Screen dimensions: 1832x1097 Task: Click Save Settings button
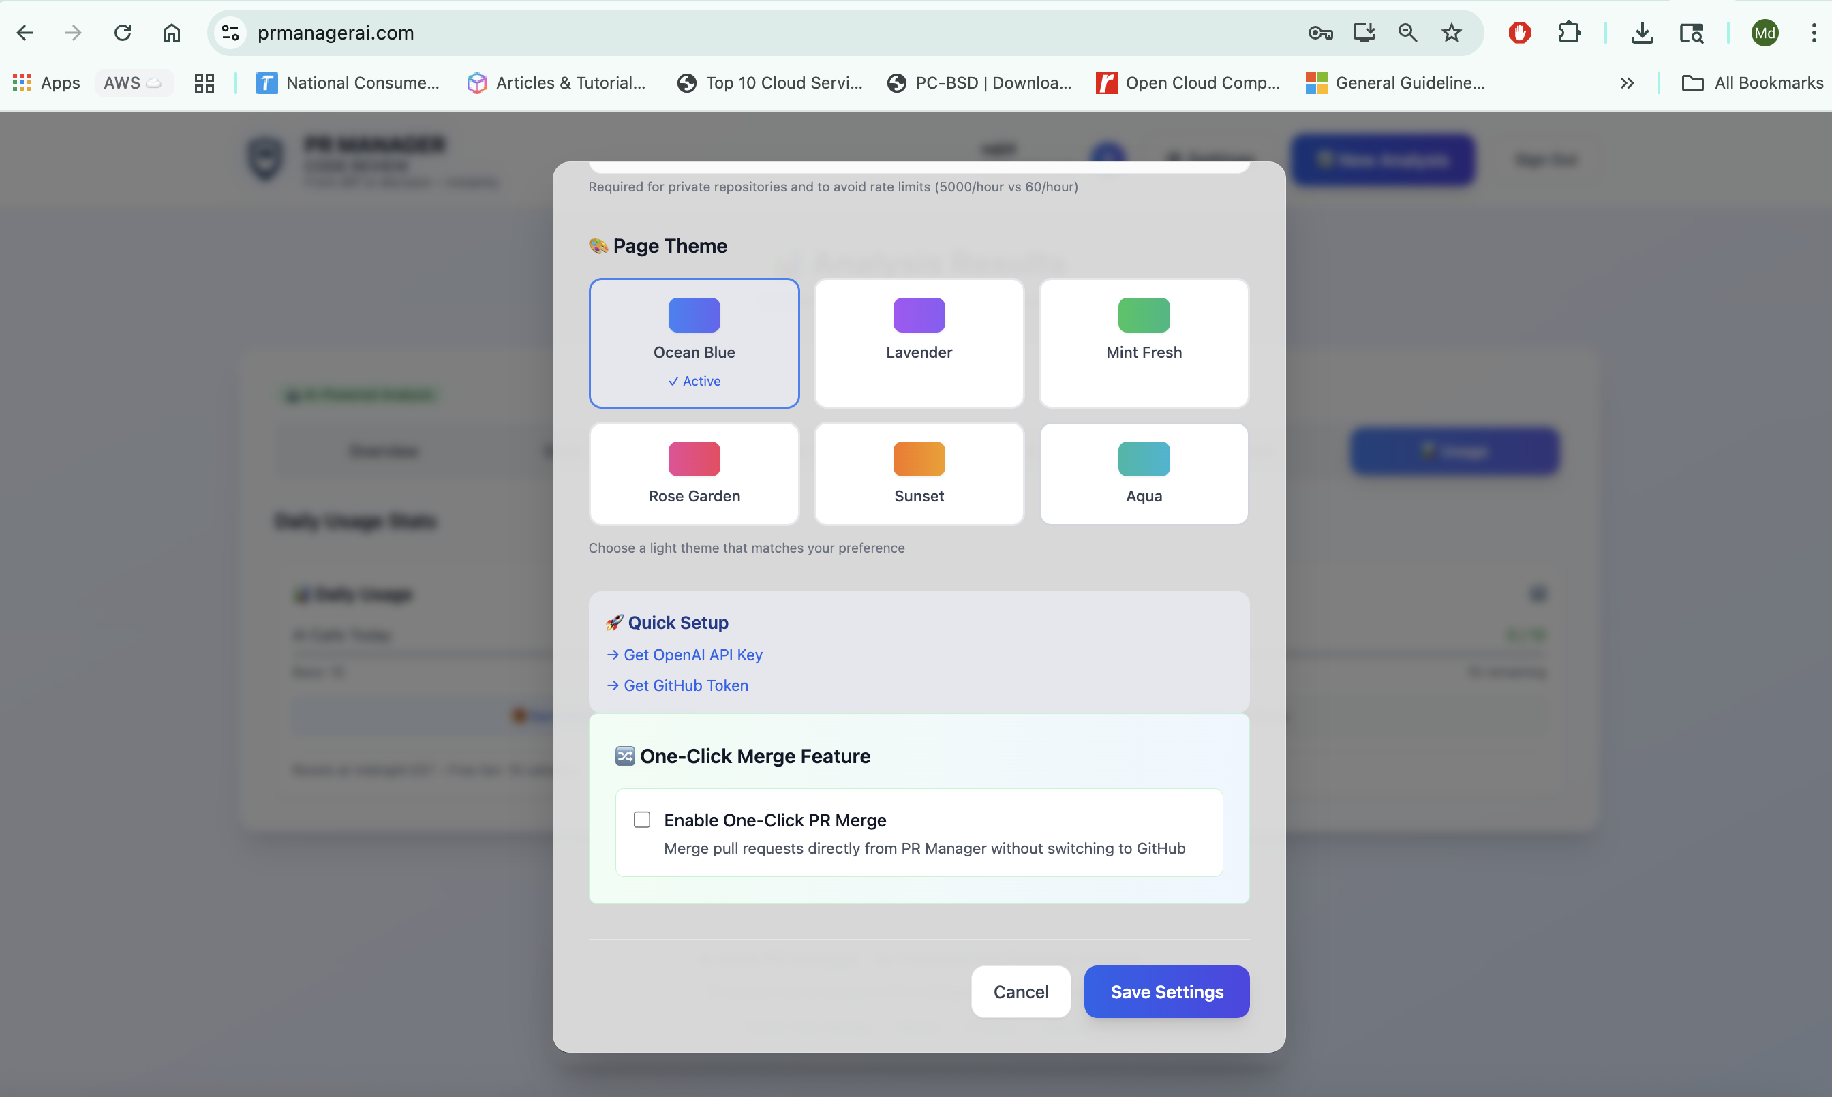(x=1166, y=991)
